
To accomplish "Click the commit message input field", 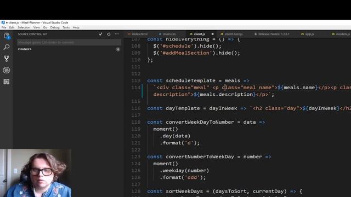I will click(x=69, y=42).
